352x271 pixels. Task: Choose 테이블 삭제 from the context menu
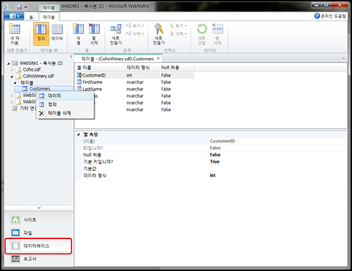pos(65,113)
